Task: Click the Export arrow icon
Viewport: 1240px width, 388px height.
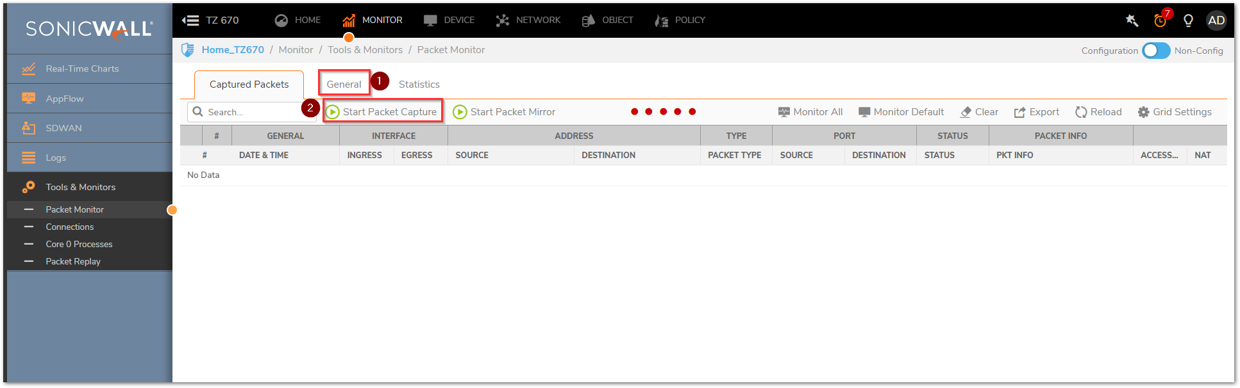Action: [x=1019, y=112]
